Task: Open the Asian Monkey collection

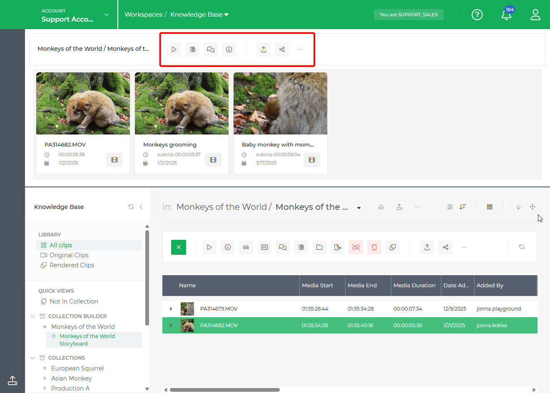Action: [x=71, y=378]
